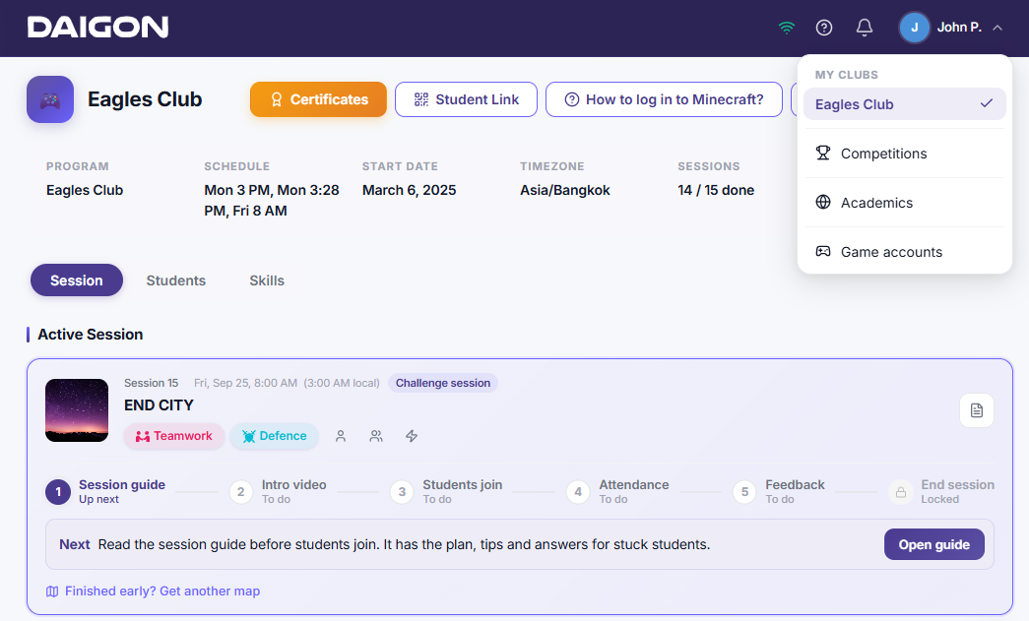
Task: Click the Fri, Sep 25, 8:00 AM date
Action: point(245,383)
